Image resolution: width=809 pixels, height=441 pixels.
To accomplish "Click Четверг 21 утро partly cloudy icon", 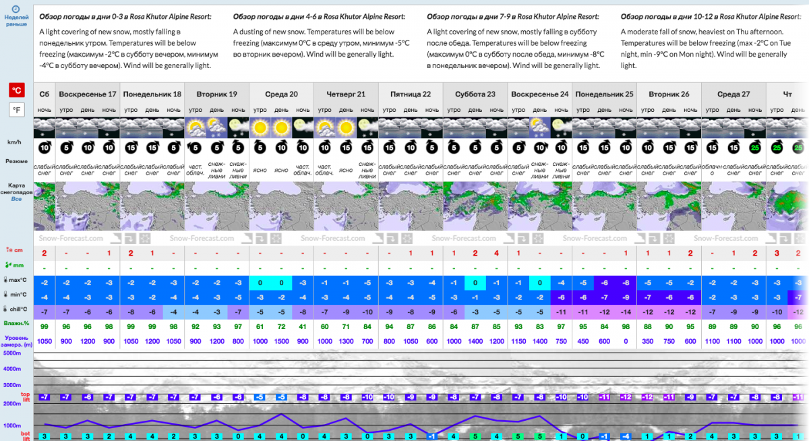I will click(x=325, y=127).
